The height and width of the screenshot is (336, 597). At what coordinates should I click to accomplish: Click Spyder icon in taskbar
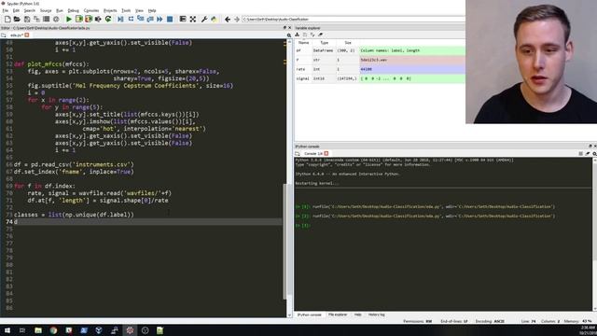(x=130, y=330)
